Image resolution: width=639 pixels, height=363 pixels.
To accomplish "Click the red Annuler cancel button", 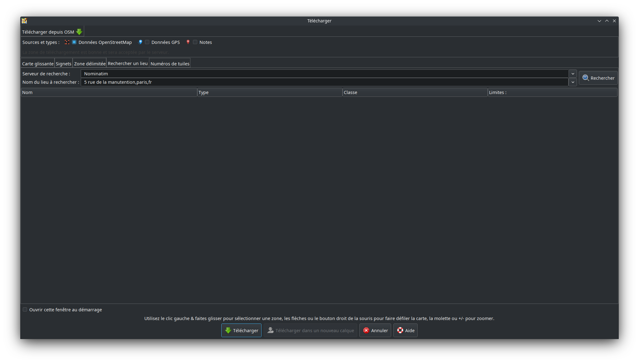I will coord(375,330).
